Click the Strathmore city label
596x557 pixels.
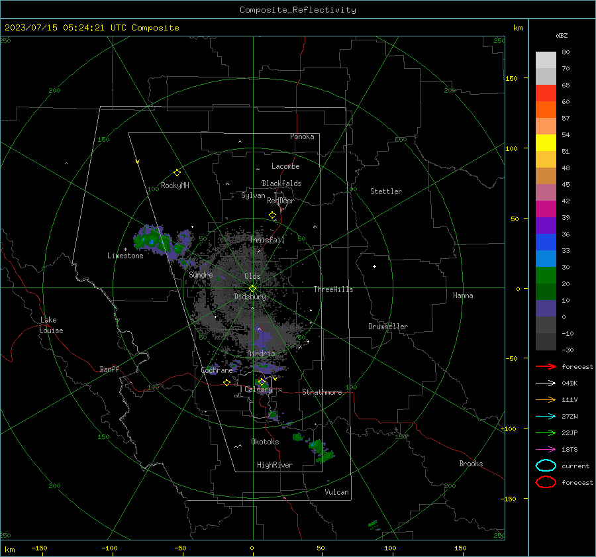[x=322, y=392]
